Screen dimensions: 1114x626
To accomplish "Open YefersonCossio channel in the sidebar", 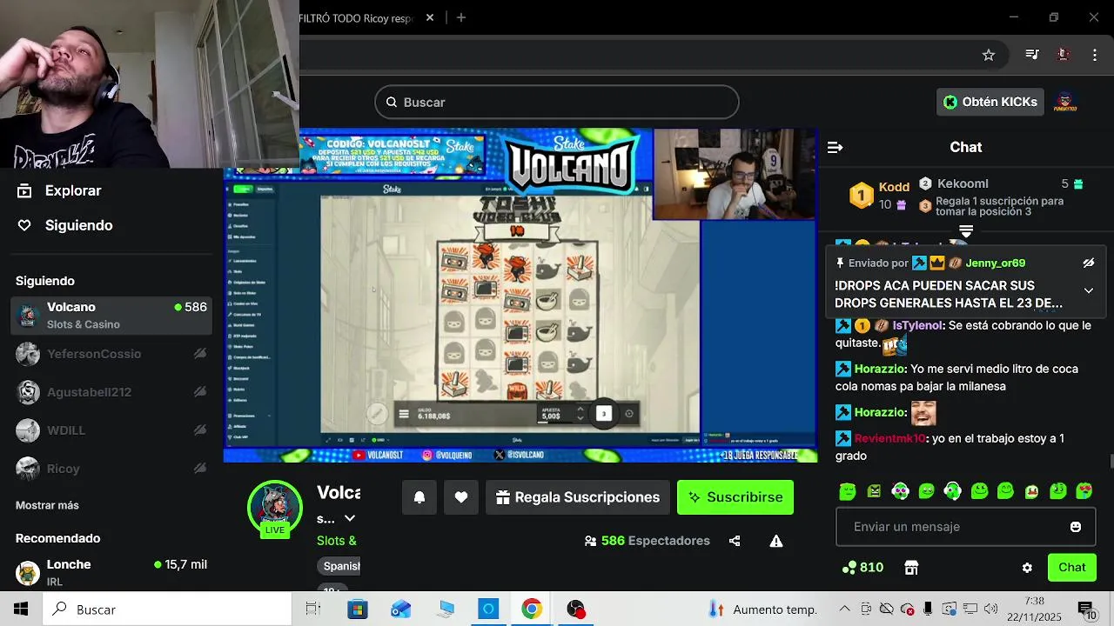I will (x=111, y=354).
